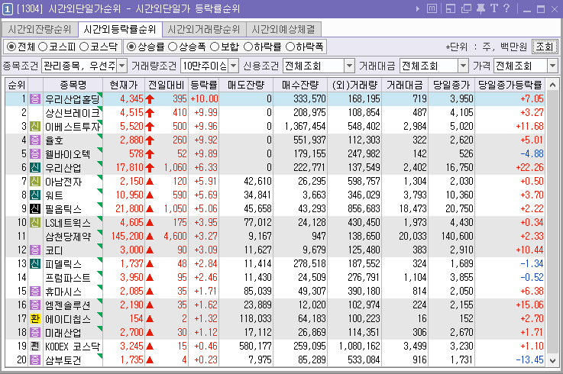Click the 등락률 column header

[x=204, y=85]
